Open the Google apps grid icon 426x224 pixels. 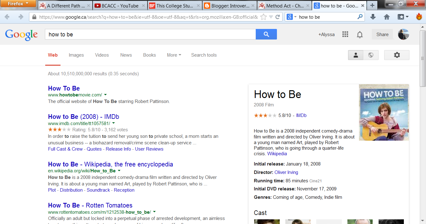click(x=345, y=35)
